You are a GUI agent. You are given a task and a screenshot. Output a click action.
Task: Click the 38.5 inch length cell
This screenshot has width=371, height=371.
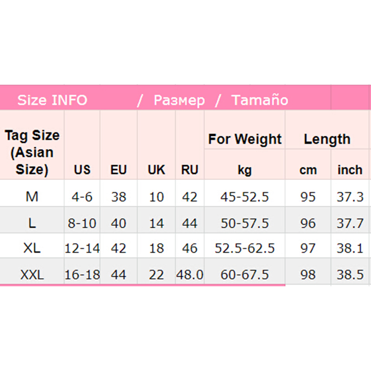pos(350,275)
